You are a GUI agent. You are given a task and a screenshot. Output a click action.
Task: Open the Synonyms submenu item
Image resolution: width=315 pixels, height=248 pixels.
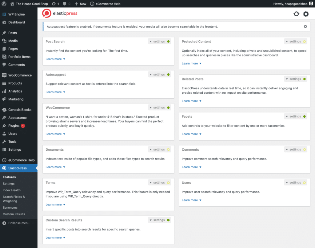coord(10,208)
